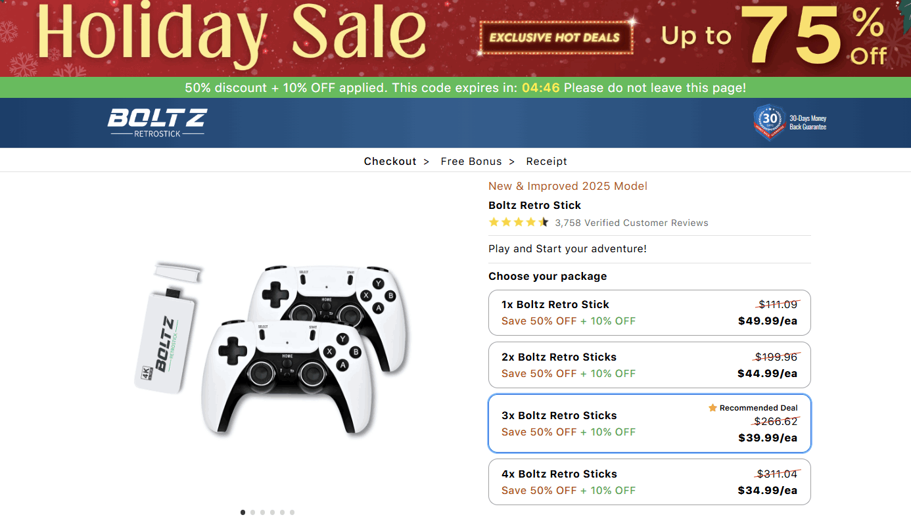The height and width of the screenshot is (517, 911).
Task: Select the 1x Boltz Retro Stick package
Action: pyautogui.click(x=649, y=313)
